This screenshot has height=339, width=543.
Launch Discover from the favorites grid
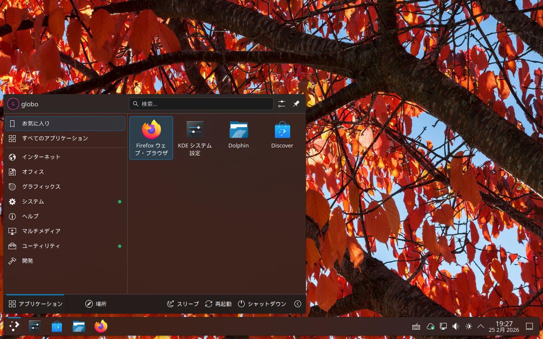coord(282,136)
